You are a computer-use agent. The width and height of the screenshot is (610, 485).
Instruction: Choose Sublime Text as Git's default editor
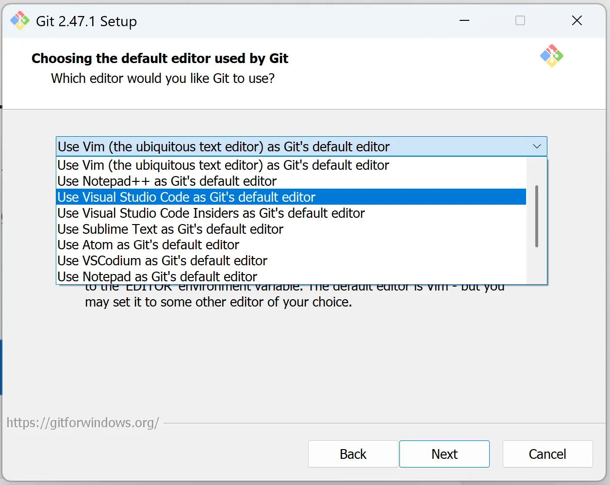(x=170, y=229)
